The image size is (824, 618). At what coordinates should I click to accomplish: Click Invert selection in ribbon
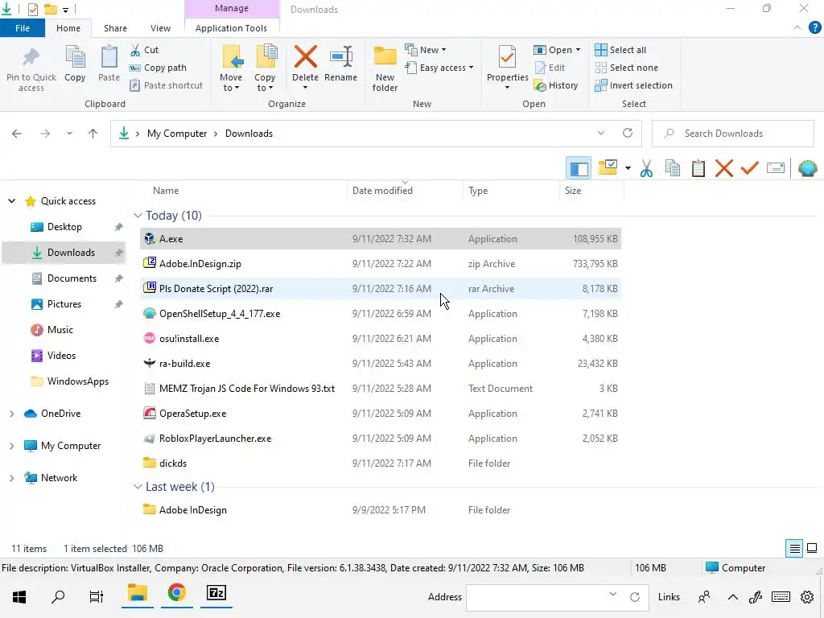tap(633, 85)
